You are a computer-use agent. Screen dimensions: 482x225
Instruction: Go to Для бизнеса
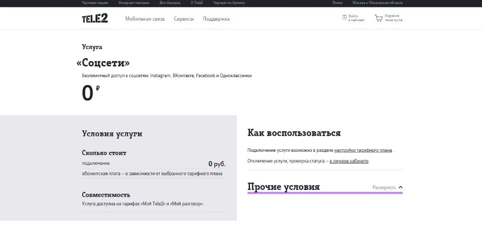(x=170, y=3)
